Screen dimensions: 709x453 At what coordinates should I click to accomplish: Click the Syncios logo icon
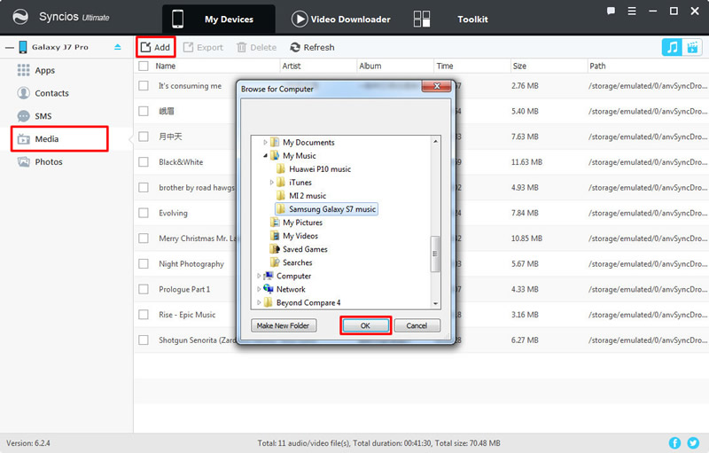tap(20, 17)
